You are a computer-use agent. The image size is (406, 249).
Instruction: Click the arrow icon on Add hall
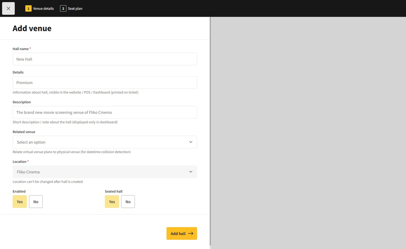coord(191,233)
